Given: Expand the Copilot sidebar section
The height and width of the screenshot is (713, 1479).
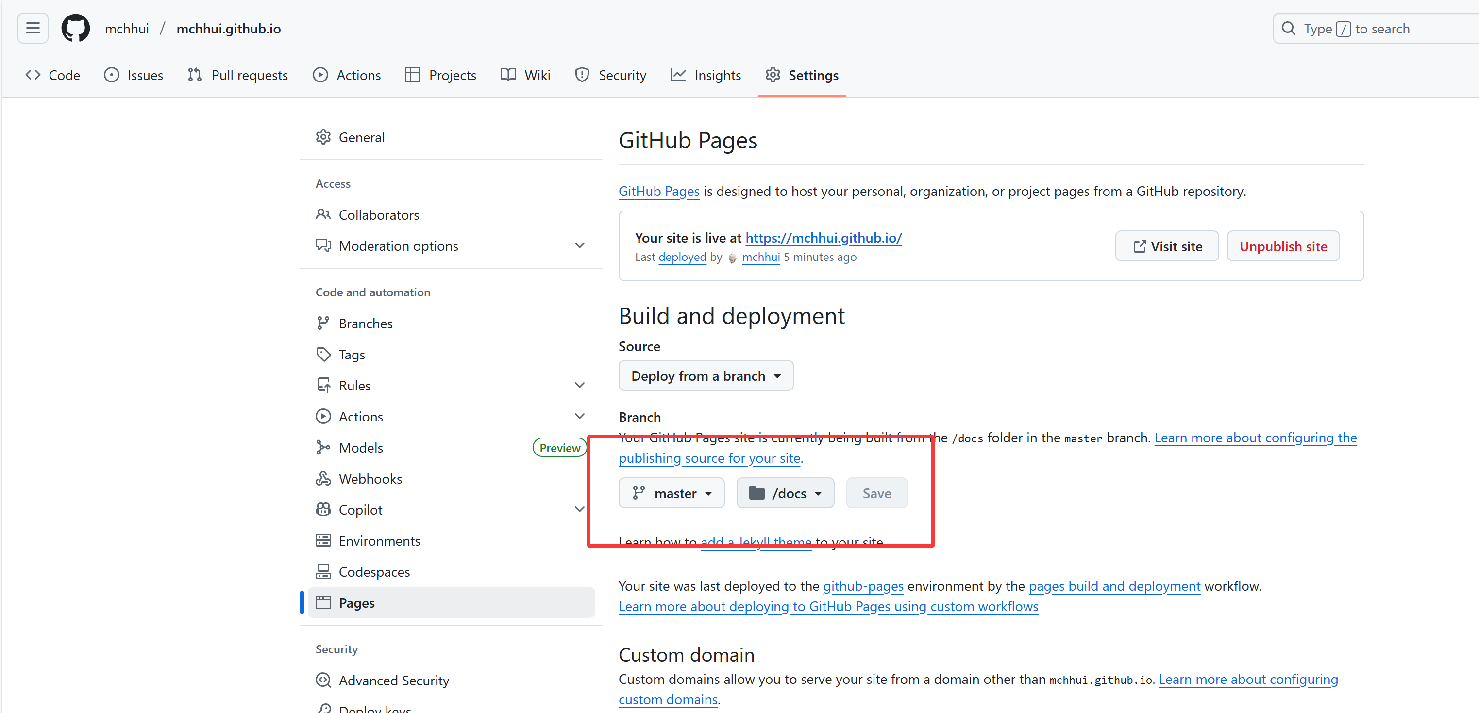Looking at the screenshot, I should pyautogui.click(x=579, y=509).
